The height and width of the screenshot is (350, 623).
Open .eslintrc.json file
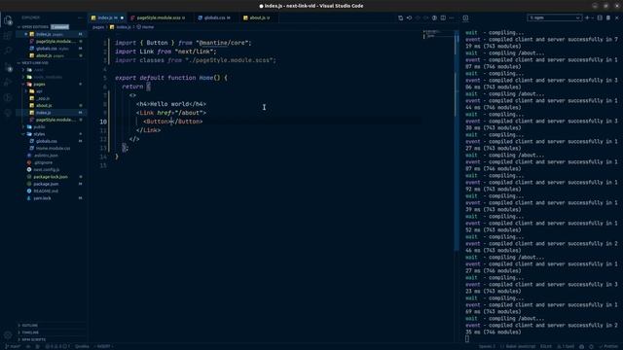[46, 156]
